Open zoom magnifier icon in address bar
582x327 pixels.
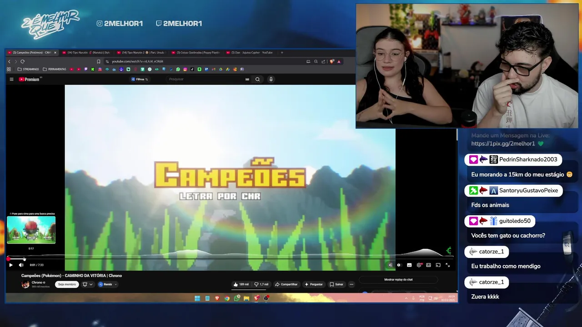(316, 61)
